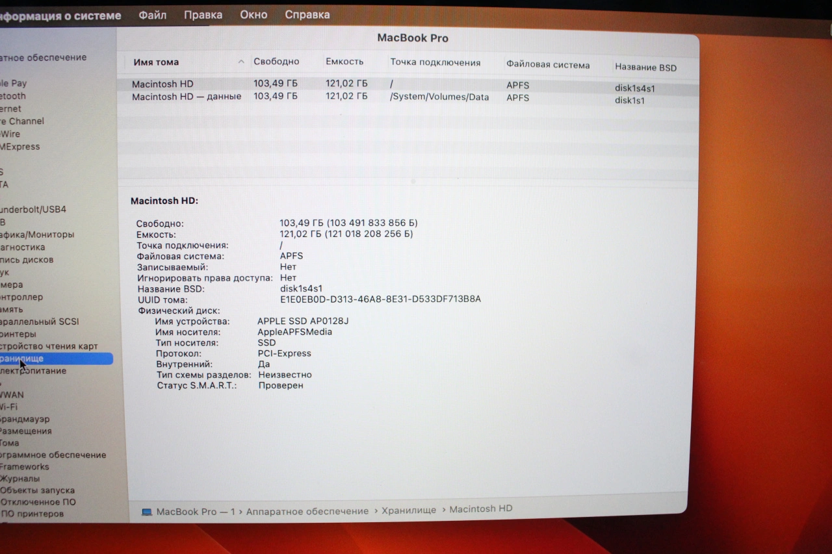
Task: Select Frameworks in the sidebar list
Action: point(24,467)
